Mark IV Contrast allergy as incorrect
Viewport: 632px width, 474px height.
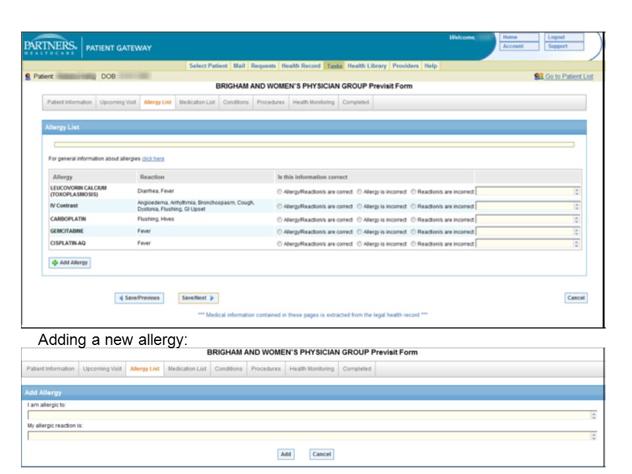[359, 206]
